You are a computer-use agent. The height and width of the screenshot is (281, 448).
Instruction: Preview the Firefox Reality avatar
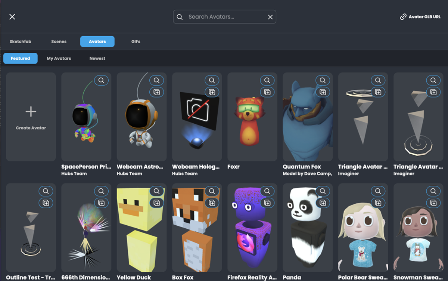tap(267, 191)
